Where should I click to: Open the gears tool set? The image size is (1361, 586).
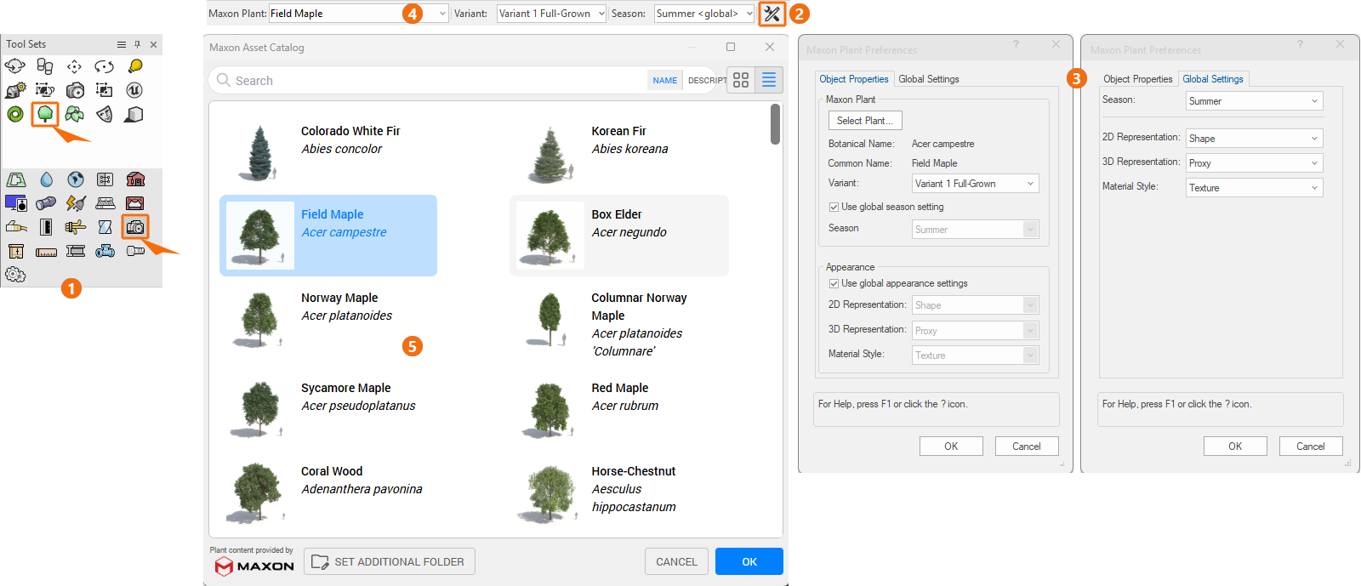[x=15, y=274]
